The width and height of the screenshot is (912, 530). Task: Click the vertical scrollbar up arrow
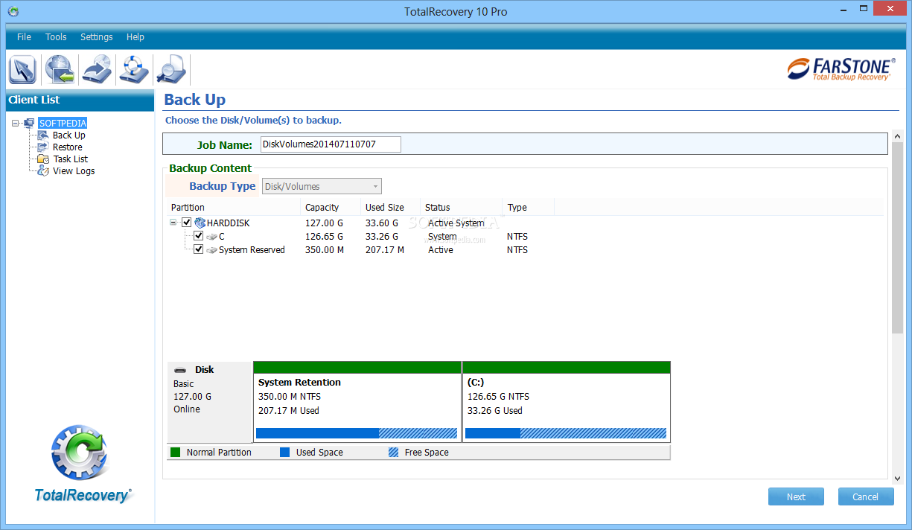(x=897, y=137)
